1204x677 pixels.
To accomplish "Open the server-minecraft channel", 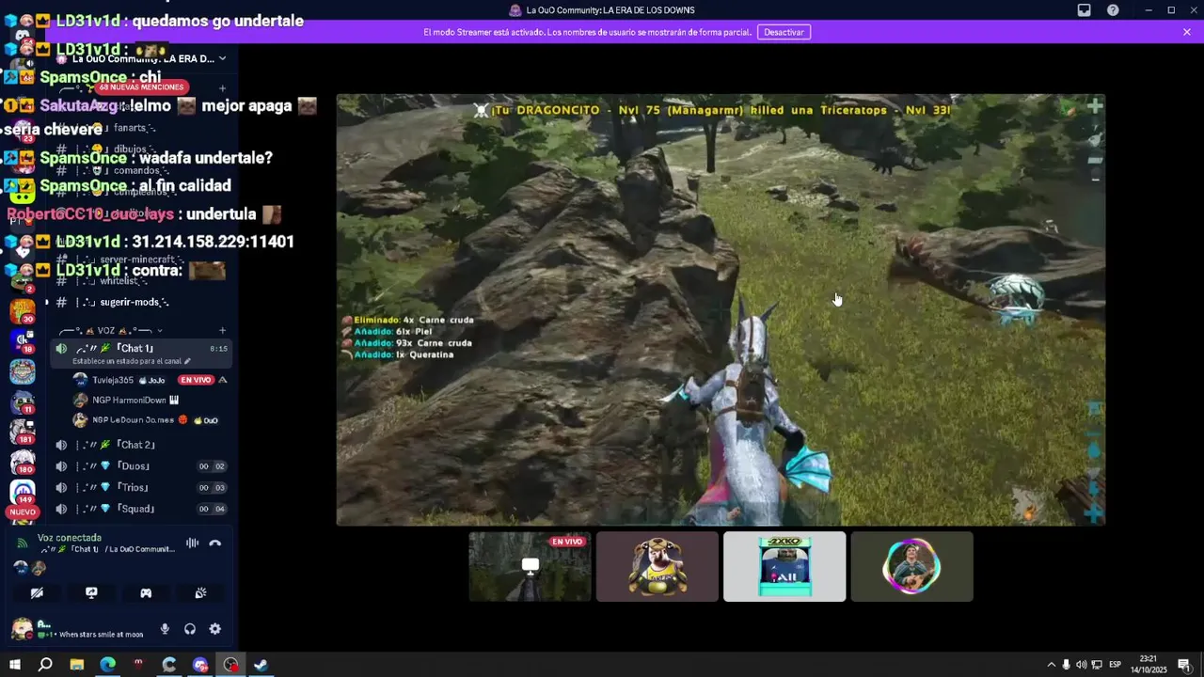I will (x=141, y=260).
